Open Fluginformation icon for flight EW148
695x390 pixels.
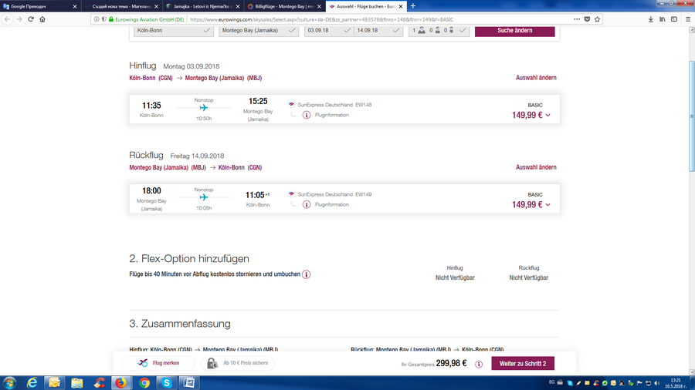[x=307, y=115]
